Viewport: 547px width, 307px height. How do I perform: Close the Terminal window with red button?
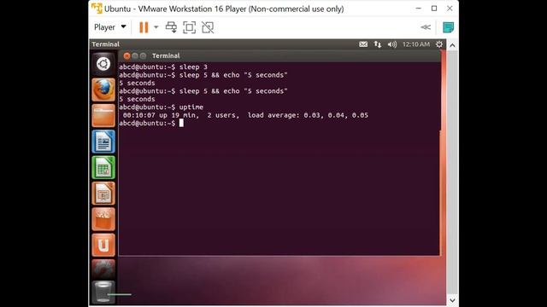point(126,55)
